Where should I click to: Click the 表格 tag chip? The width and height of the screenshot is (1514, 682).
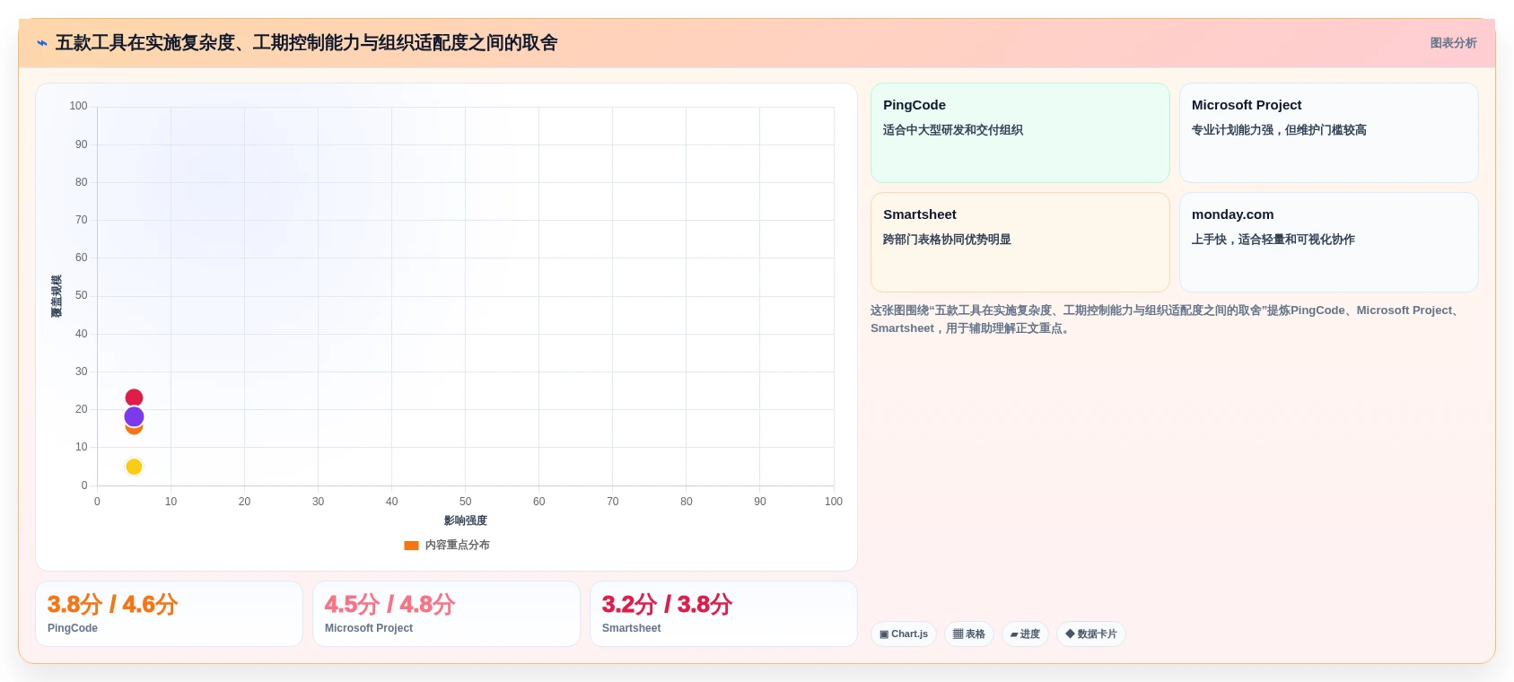[x=969, y=634]
